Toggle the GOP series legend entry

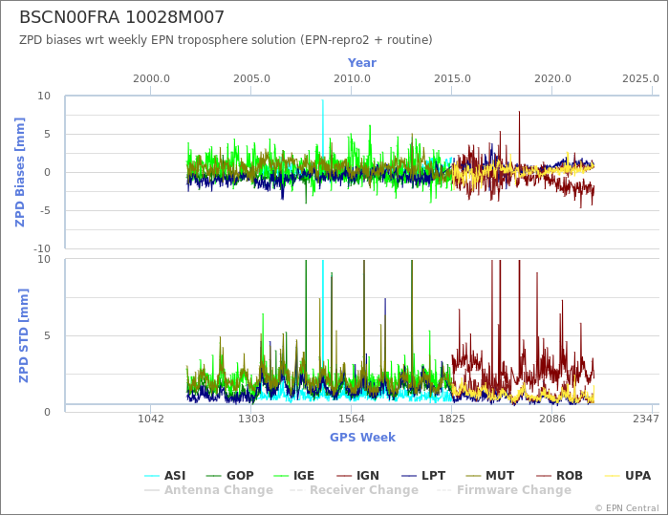pos(230,476)
